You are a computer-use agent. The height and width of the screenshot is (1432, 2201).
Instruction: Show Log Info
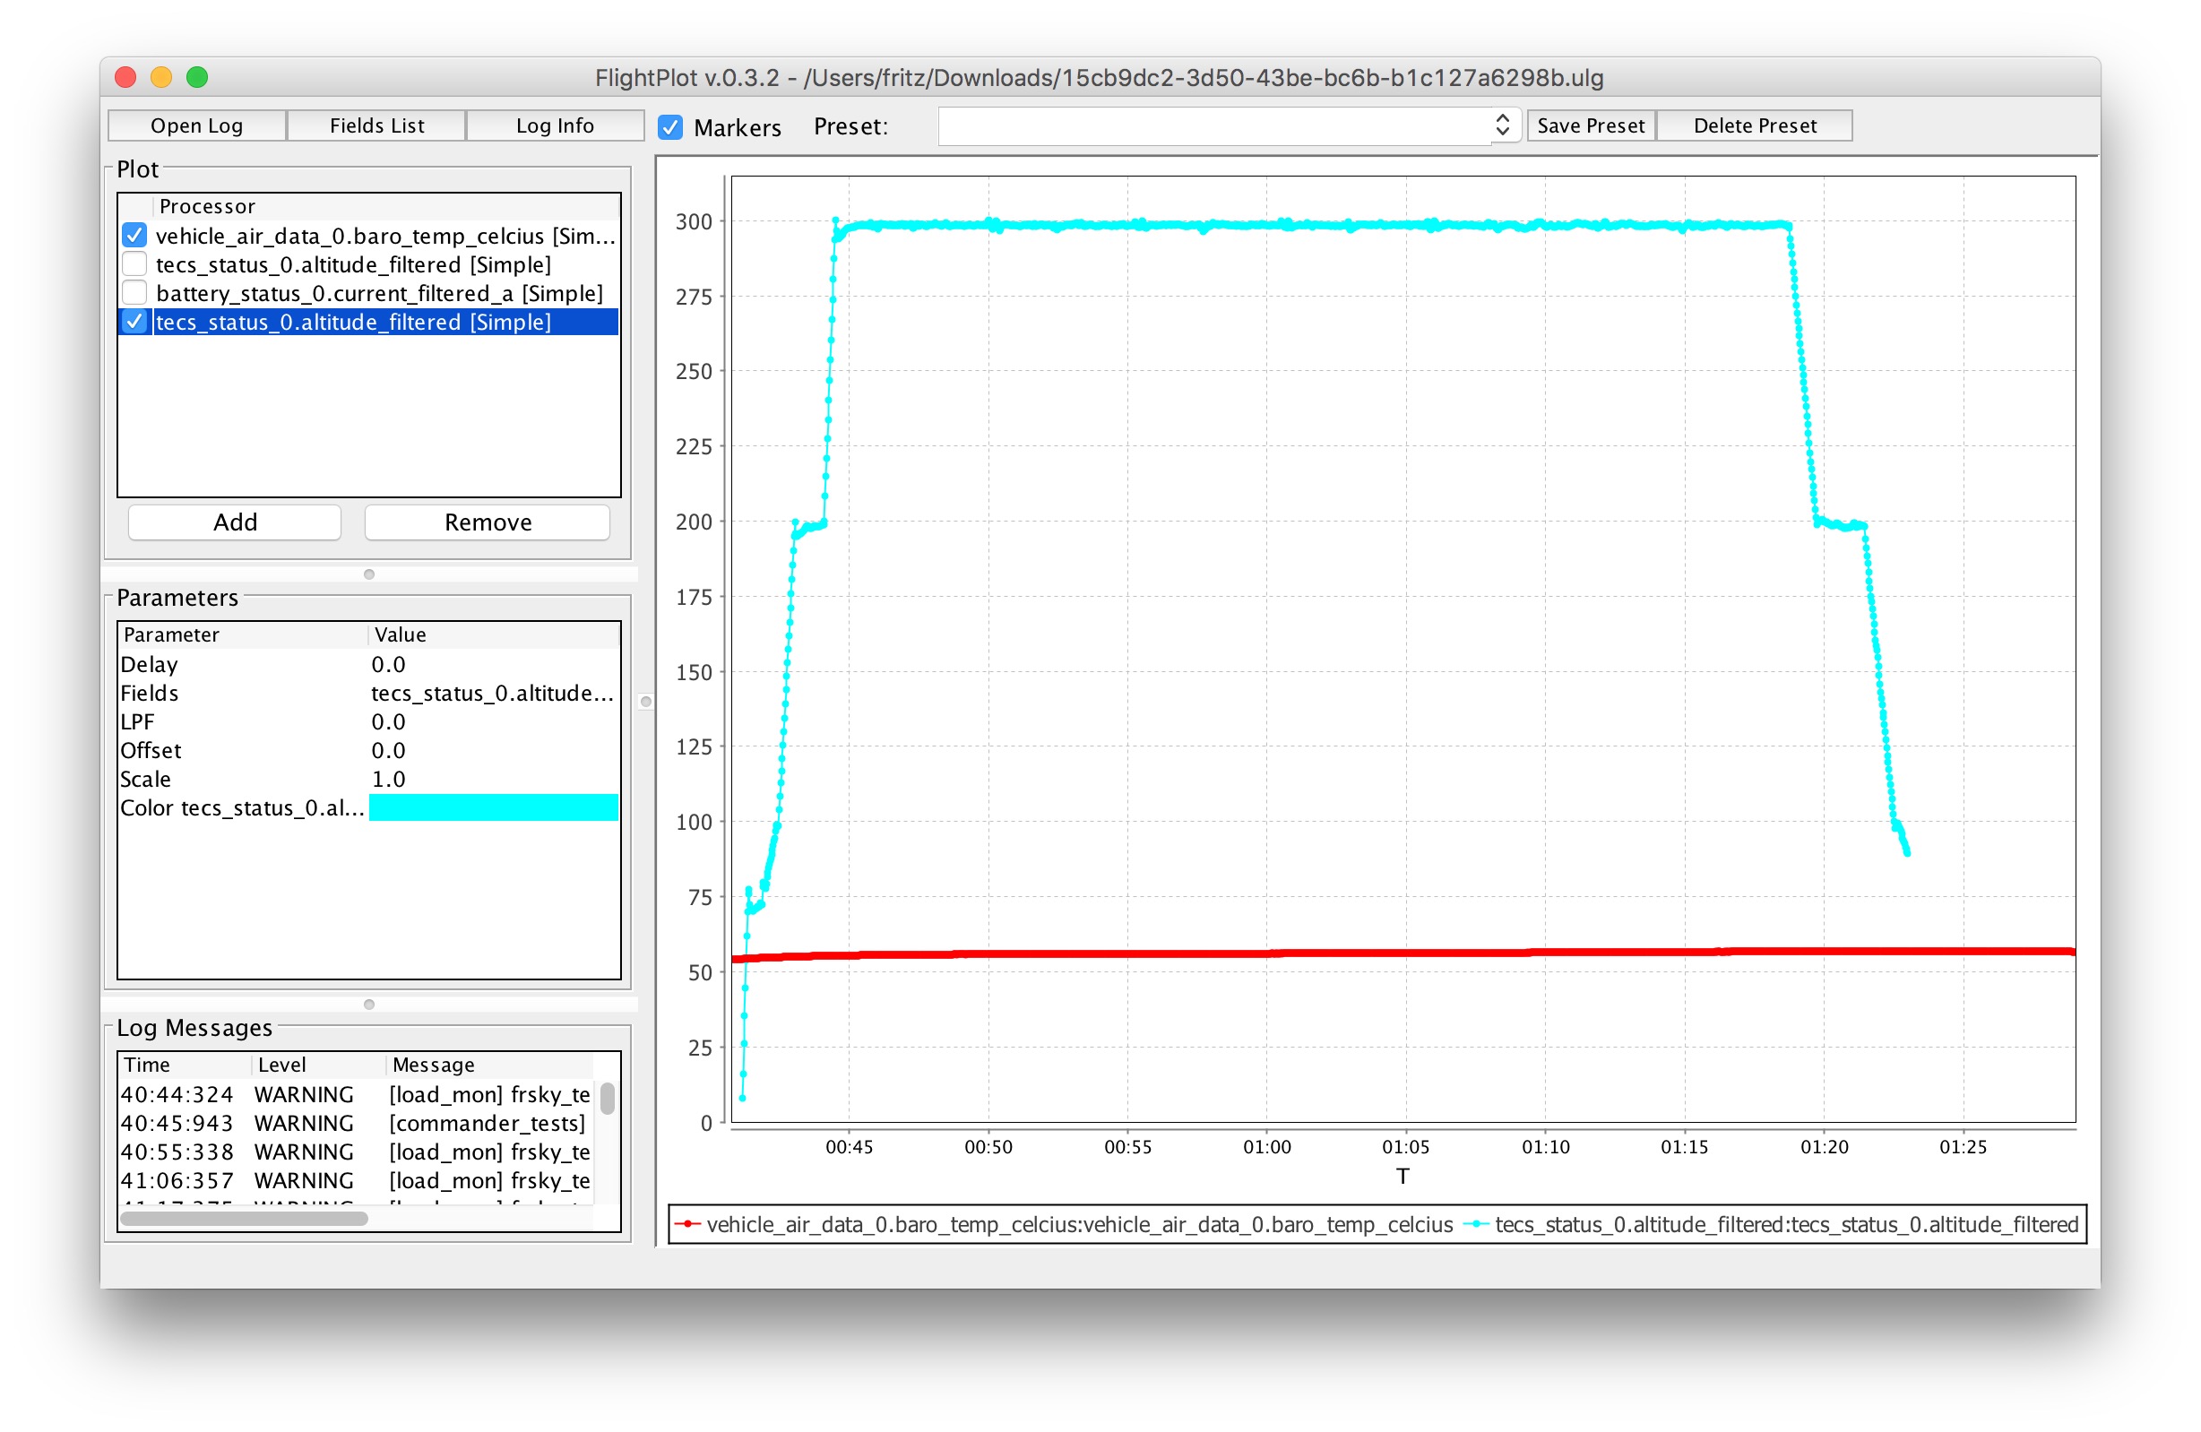[555, 125]
